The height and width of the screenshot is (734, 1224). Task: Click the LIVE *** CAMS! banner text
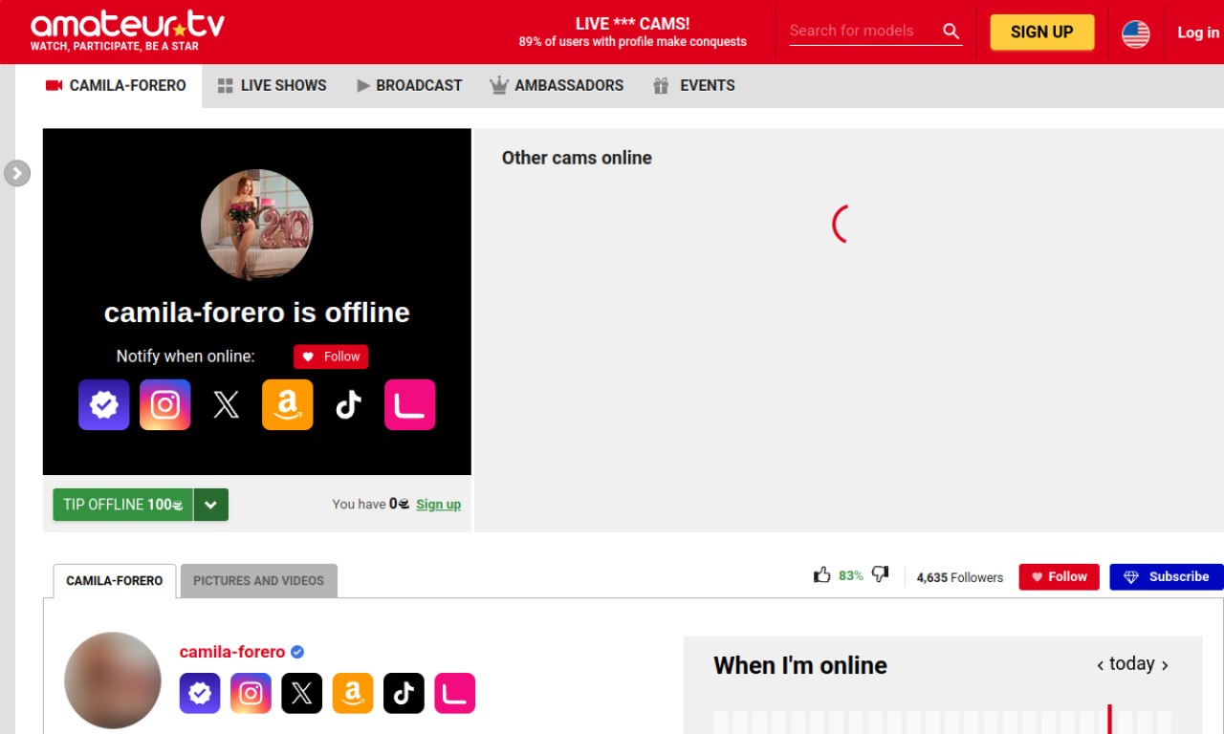pos(632,24)
